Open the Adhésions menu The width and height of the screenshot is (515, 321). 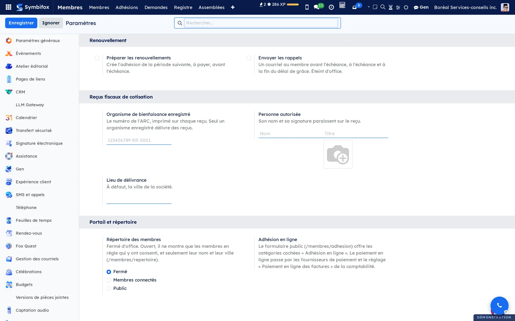click(x=127, y=7)
